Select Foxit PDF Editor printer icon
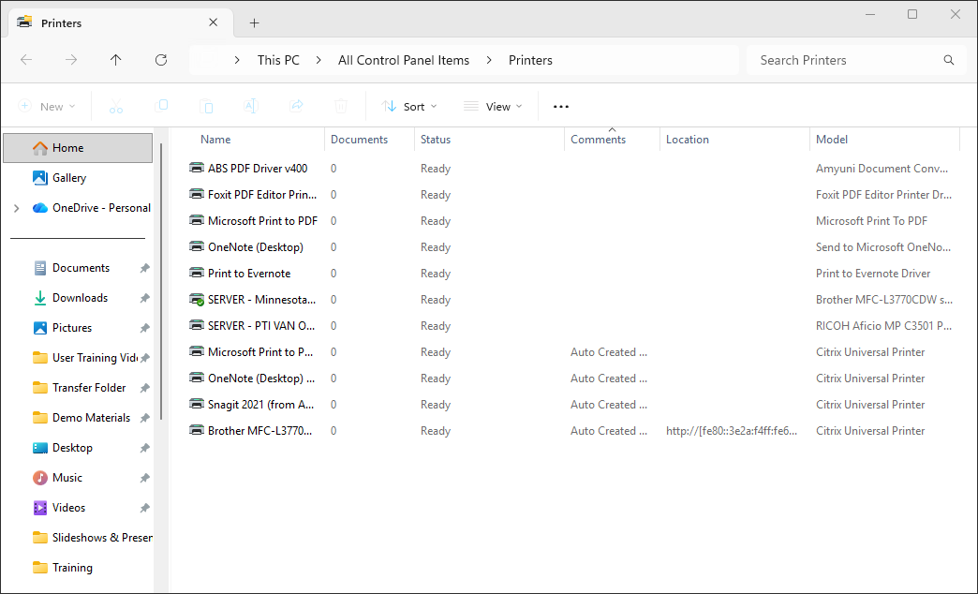Image resolution: width=978 pixels, height=594 pixels. (197, 194)
